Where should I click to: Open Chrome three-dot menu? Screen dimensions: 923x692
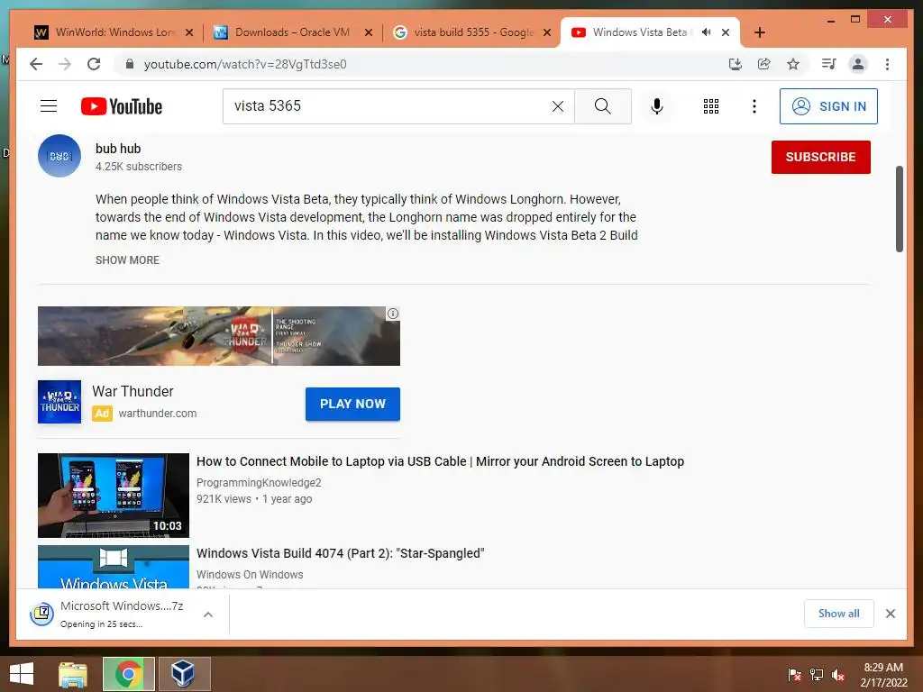[x=887, y=64]
